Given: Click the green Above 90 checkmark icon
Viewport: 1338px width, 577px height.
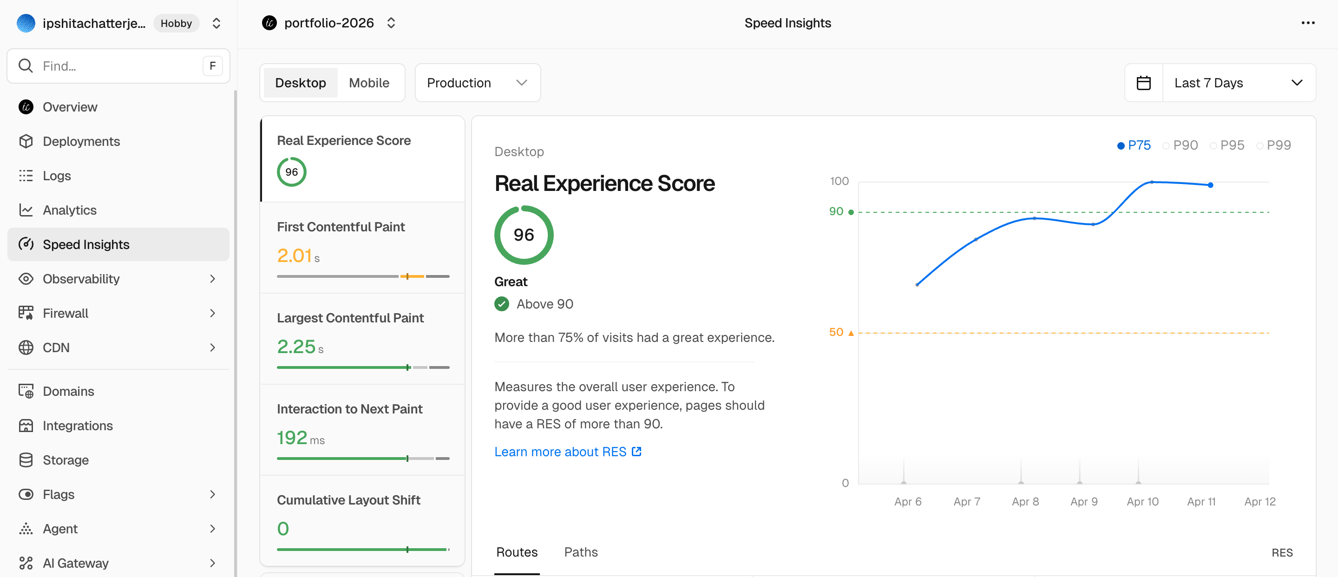Looking at the screenshot, I should [x=501, y=304].
